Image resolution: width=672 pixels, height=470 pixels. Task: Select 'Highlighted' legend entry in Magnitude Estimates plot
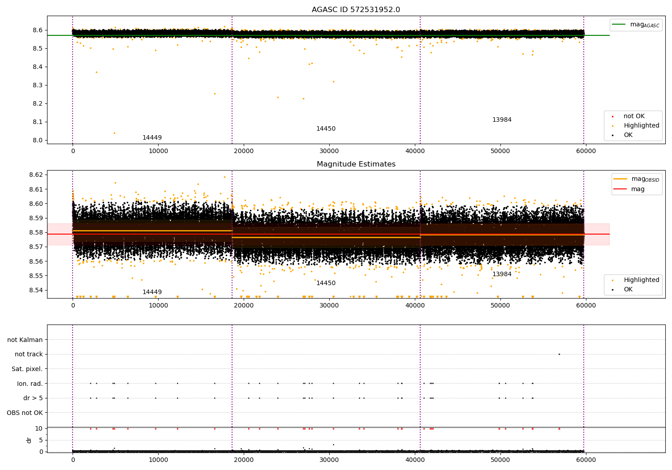pyautogui.click(x=642, y=280)
